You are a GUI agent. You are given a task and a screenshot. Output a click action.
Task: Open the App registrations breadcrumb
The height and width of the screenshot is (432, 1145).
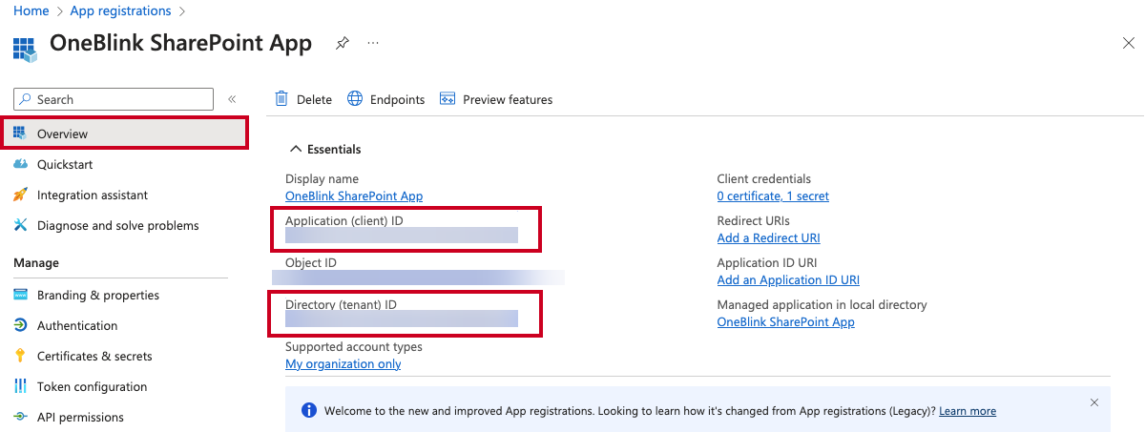click(x=120, y=11)
